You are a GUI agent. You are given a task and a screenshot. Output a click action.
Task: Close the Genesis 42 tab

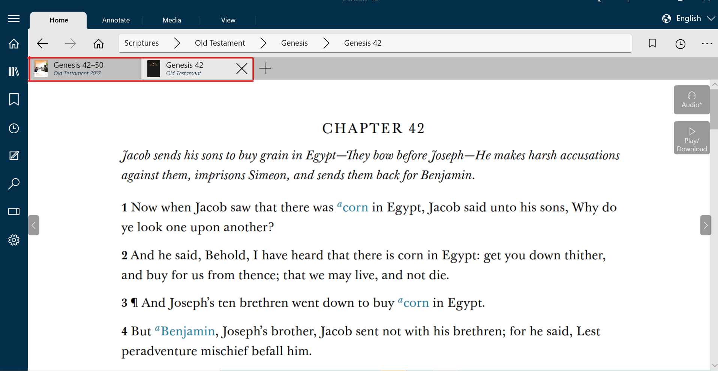click(242, 69)
